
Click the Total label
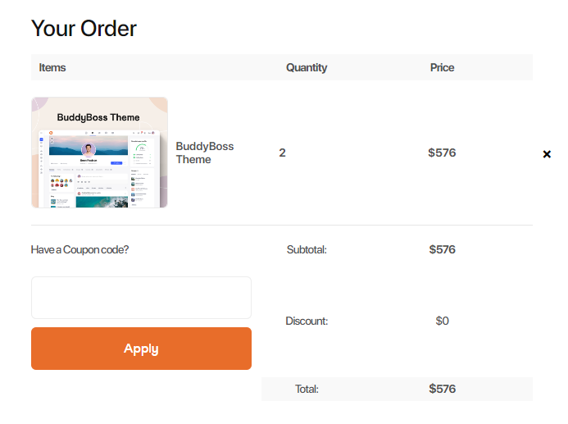pos(307,389)
